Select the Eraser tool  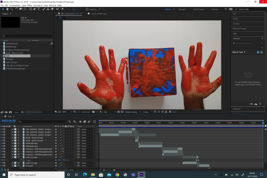[52, 9]
